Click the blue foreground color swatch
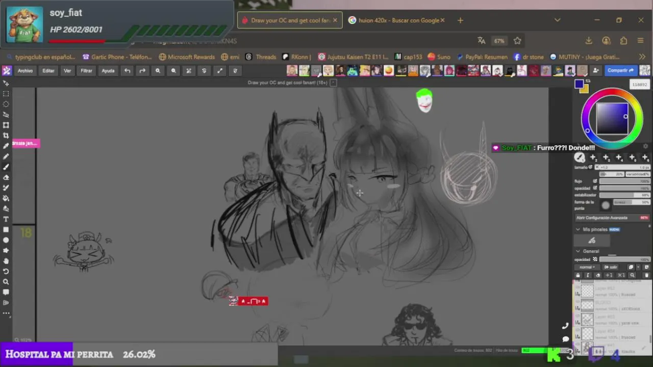Screen dimensions: 653x367 coord(579,84)
